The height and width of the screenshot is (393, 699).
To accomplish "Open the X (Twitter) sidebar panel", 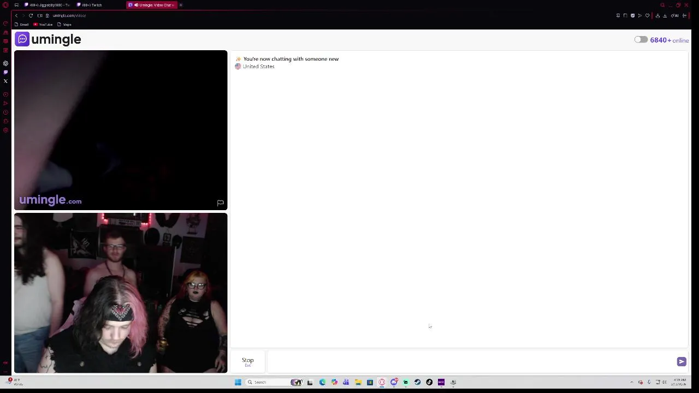I will pyautogui.click(x=5, y=81).
